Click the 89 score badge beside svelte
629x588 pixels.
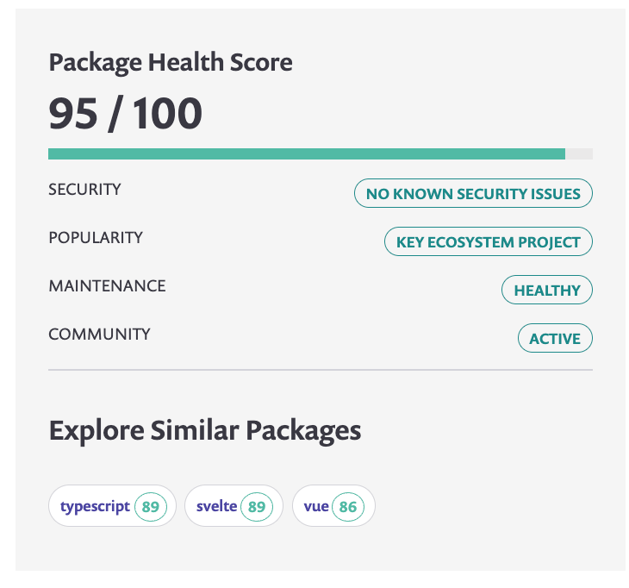[x=257, y=507]
